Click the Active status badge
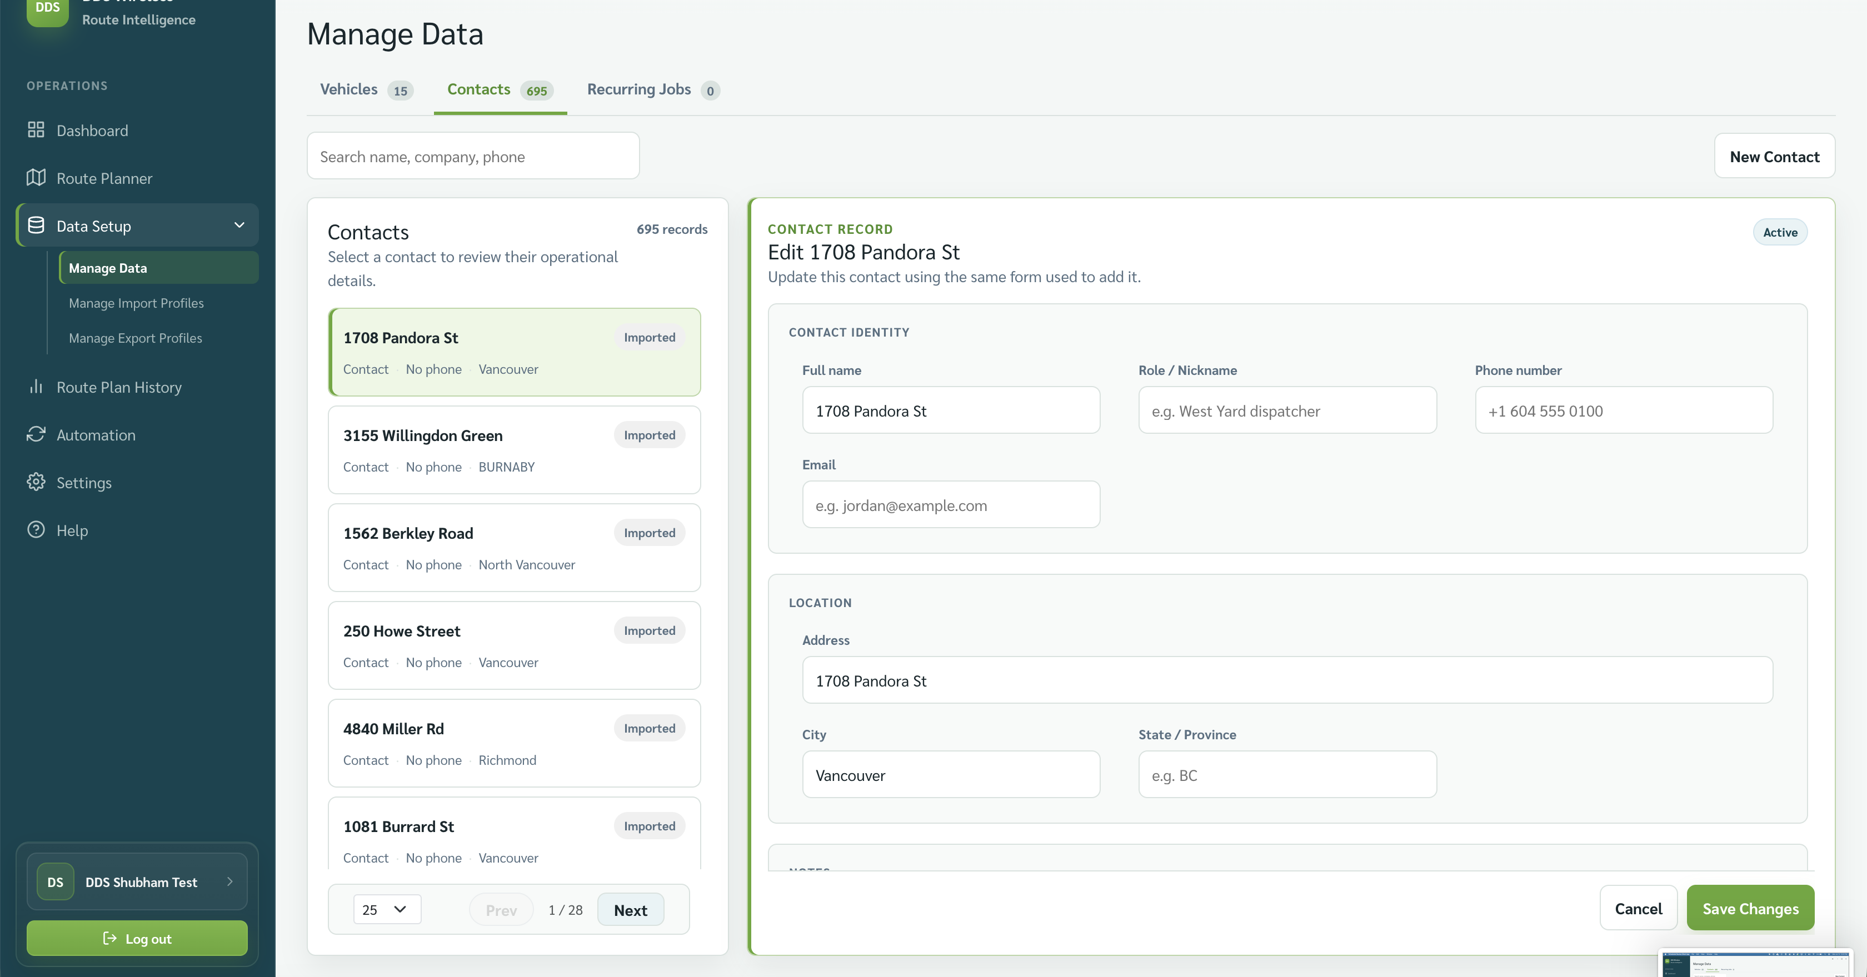This screenshot has width=1867, height=977. click(x=1780, y=232)
